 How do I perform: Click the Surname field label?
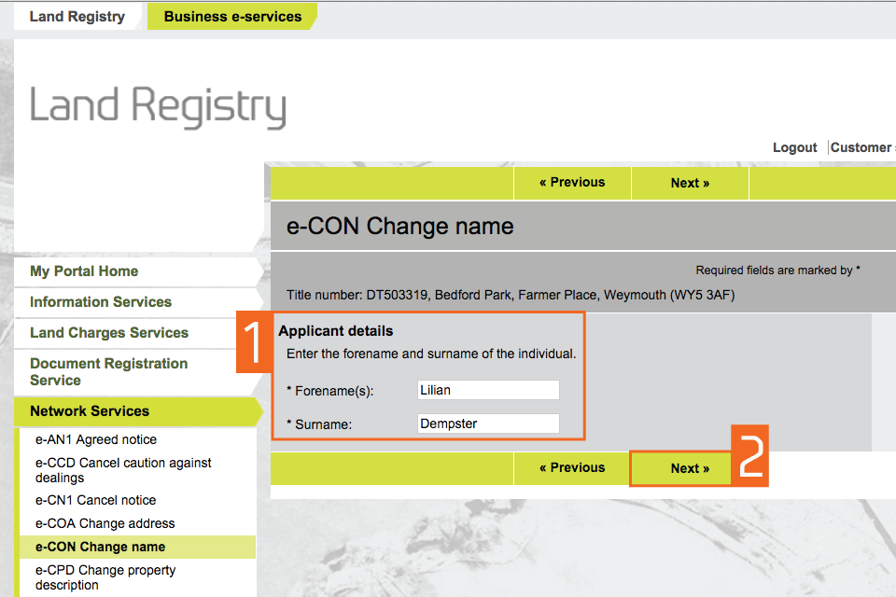coord(319,424)
